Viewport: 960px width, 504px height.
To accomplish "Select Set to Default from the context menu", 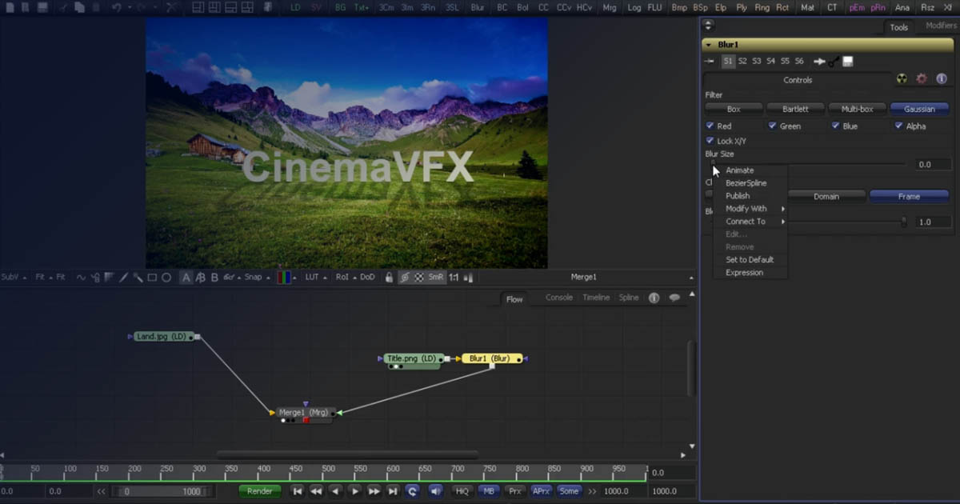I will point(750,259).
